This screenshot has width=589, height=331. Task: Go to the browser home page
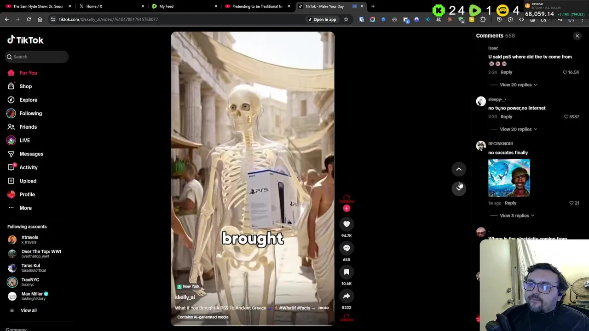[x=40, y=19]
